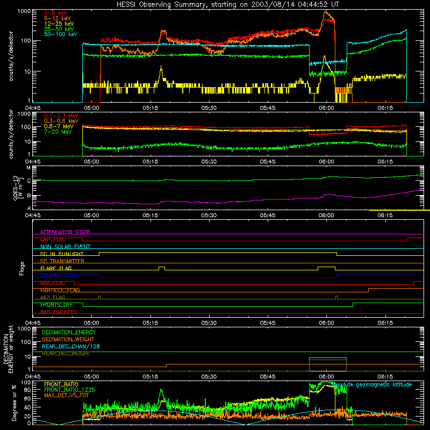430x430 pixels.
Task: Select the 12-25 keV legend label
Action: [x=59, y=24]
